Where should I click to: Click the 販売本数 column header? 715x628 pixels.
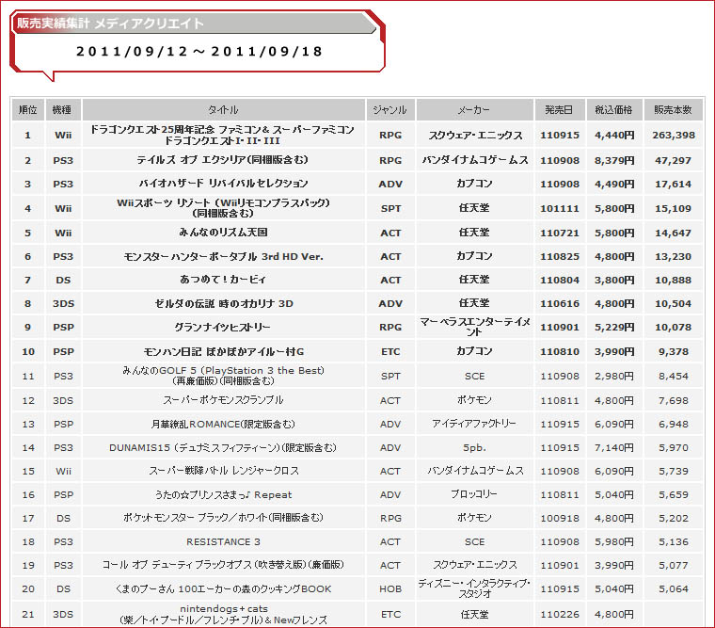[673, 110]
